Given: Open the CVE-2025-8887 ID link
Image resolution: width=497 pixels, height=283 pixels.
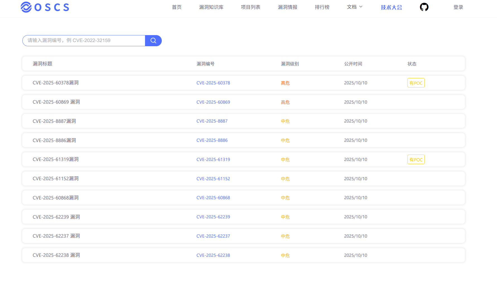Looking at the screenshot, I should [212, 121].
